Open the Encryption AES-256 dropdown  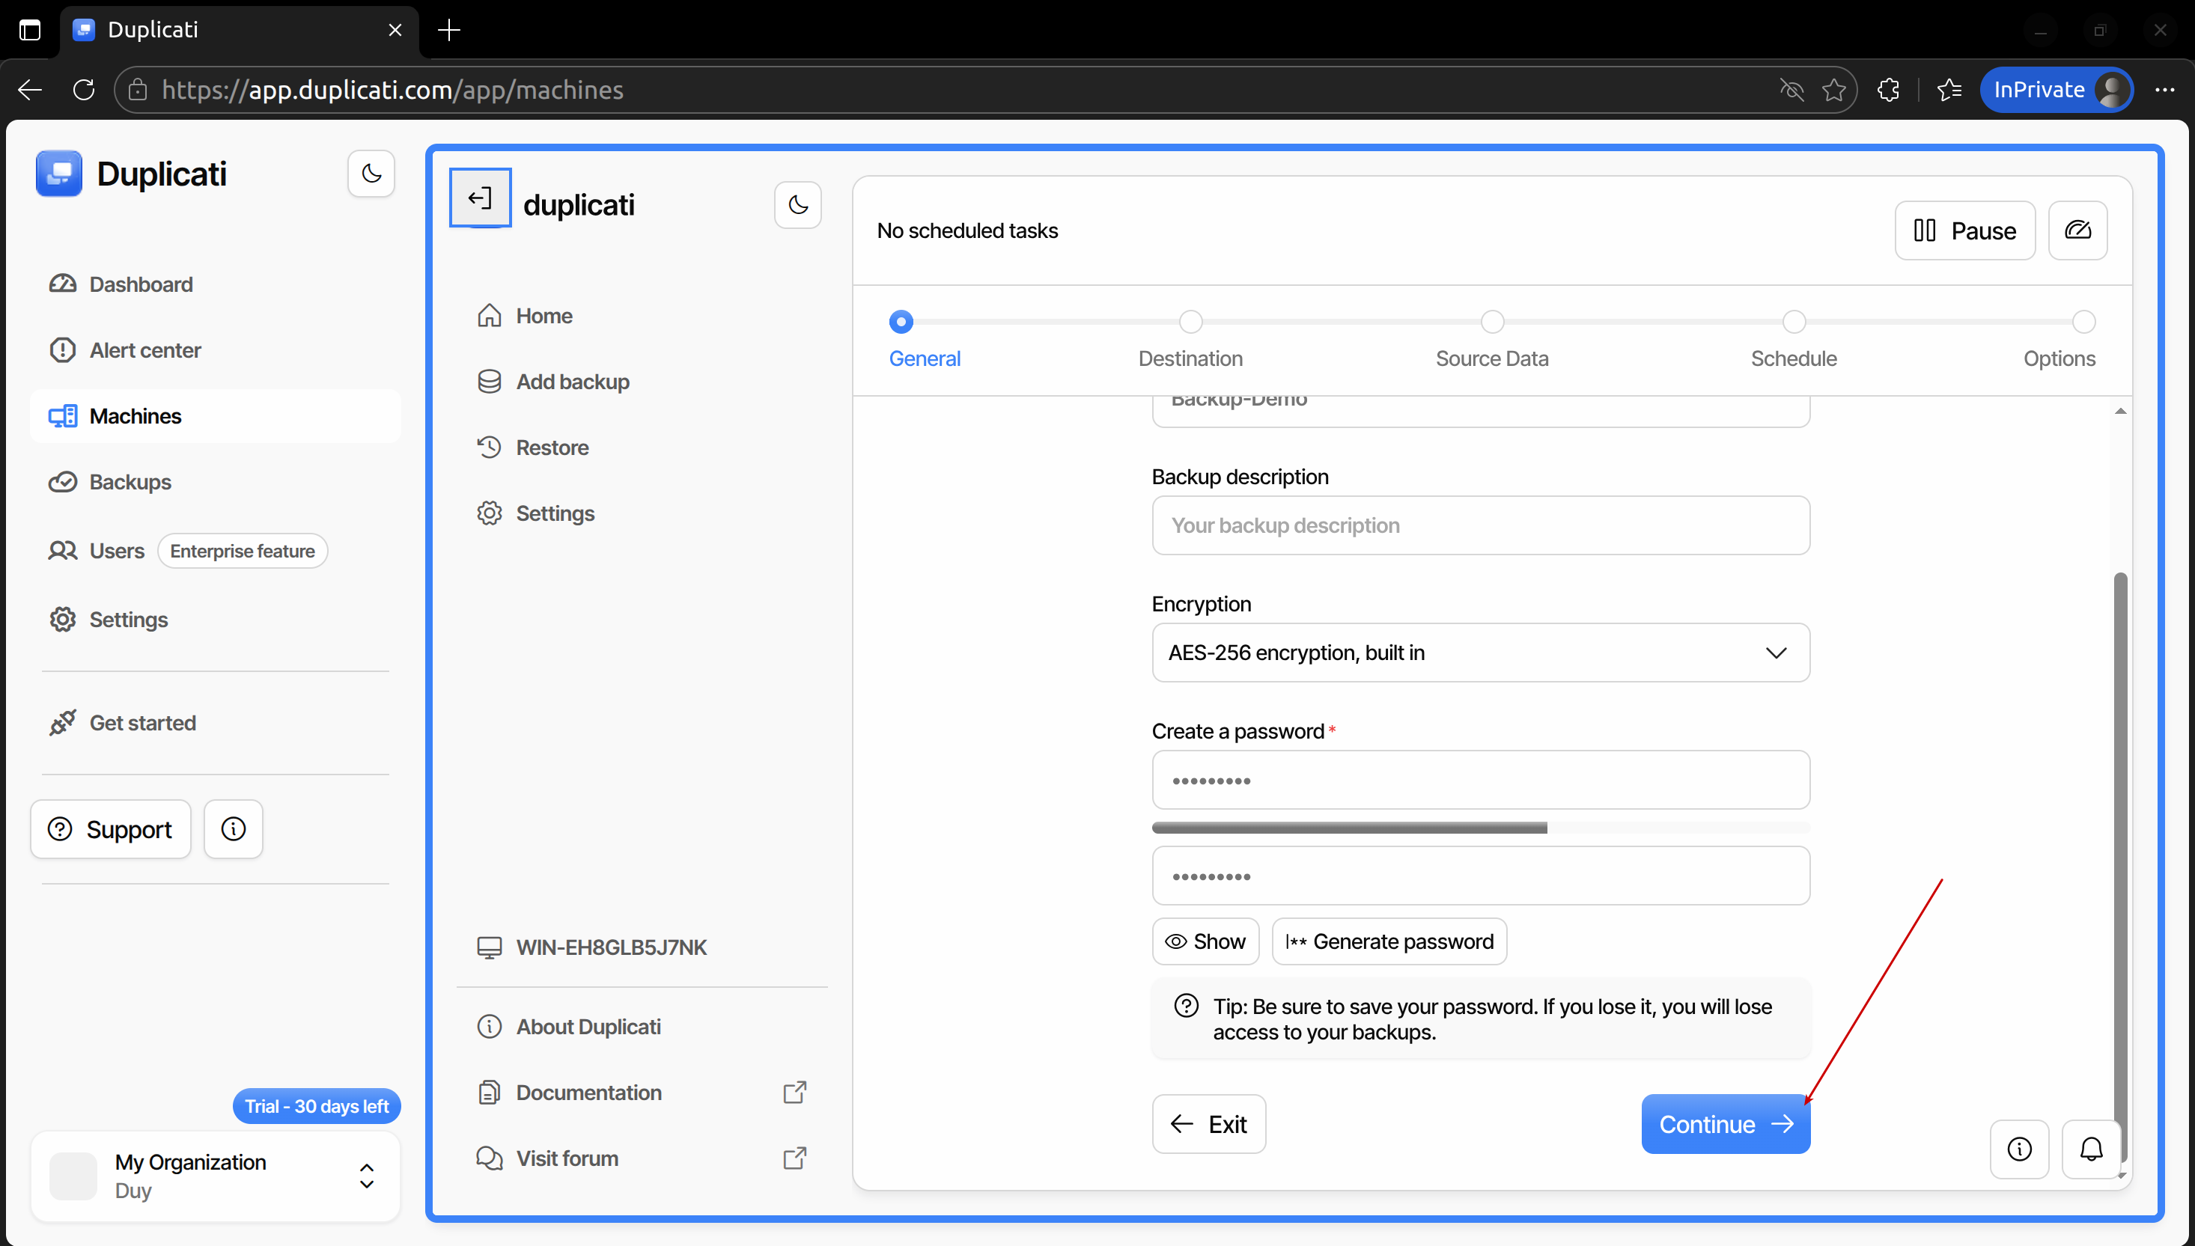point(1480,653)
